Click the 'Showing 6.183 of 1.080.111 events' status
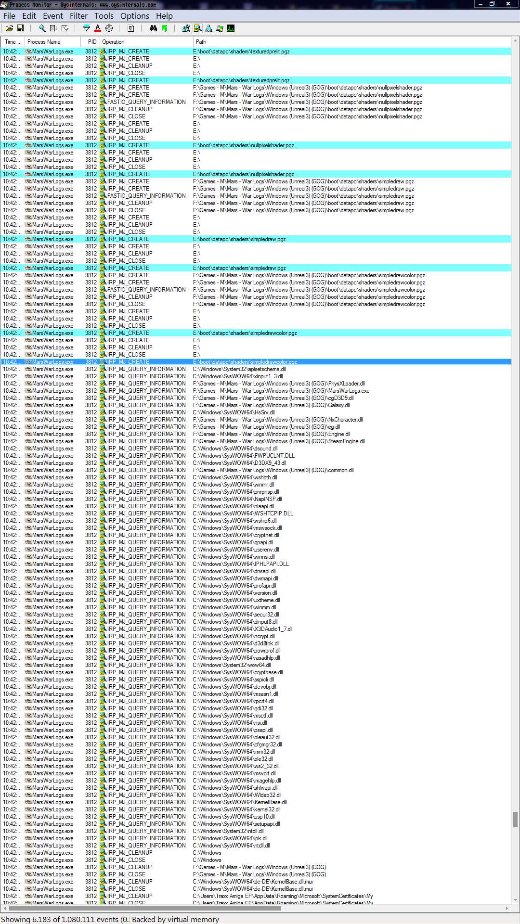This screenshot has width=520, height=924. tap(65, 919)
